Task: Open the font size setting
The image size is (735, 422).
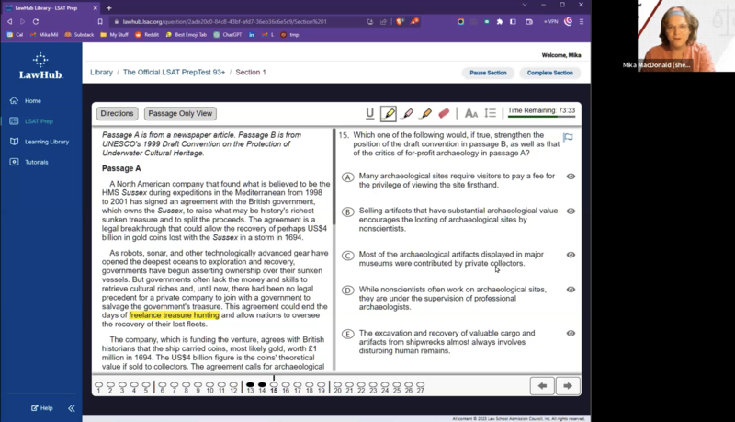Action: click(x=470, y=114)
